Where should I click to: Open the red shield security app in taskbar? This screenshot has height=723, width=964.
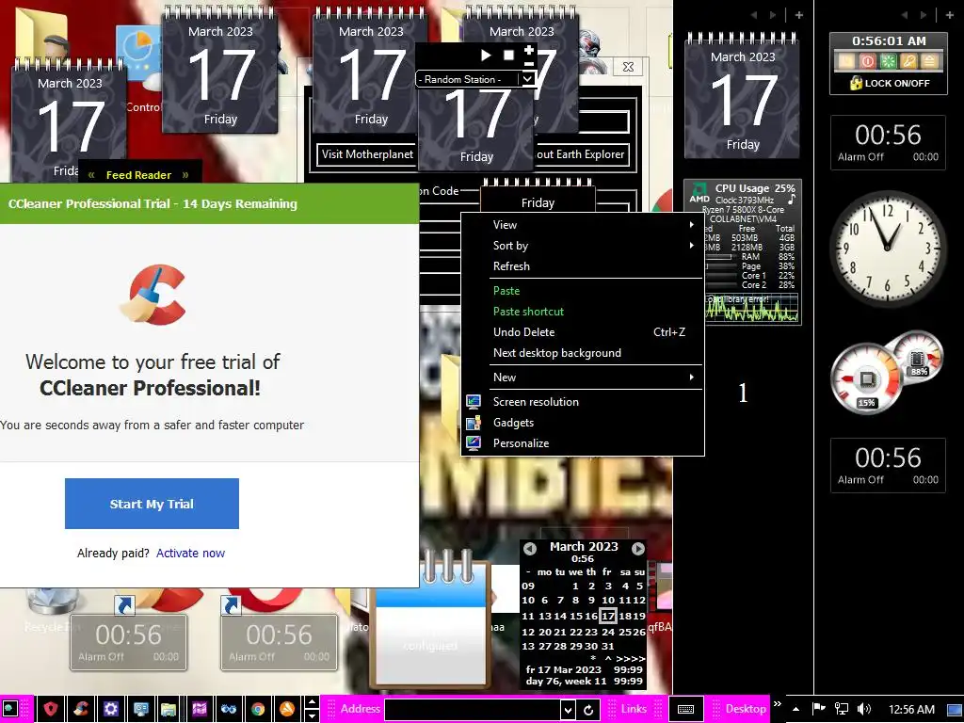tap(51, 709)
